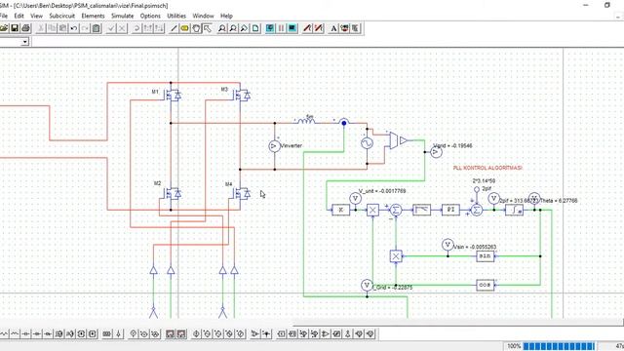The width and height of the screenshot is (624, 351).
Task: Click the fit-to-page blank sheet icon
Action: 255,28
